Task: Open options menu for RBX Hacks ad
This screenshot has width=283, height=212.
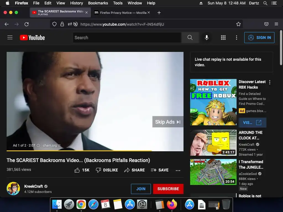Action: (270, 82)
